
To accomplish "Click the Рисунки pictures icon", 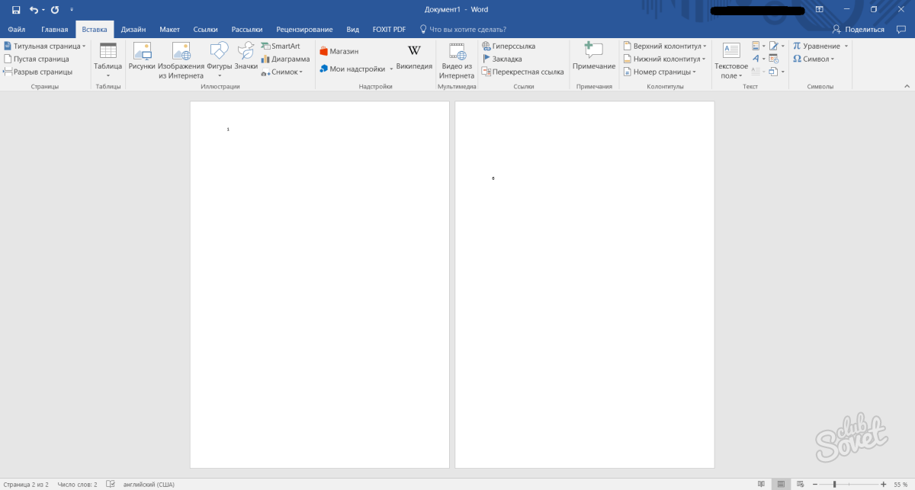I will [142, 52].
